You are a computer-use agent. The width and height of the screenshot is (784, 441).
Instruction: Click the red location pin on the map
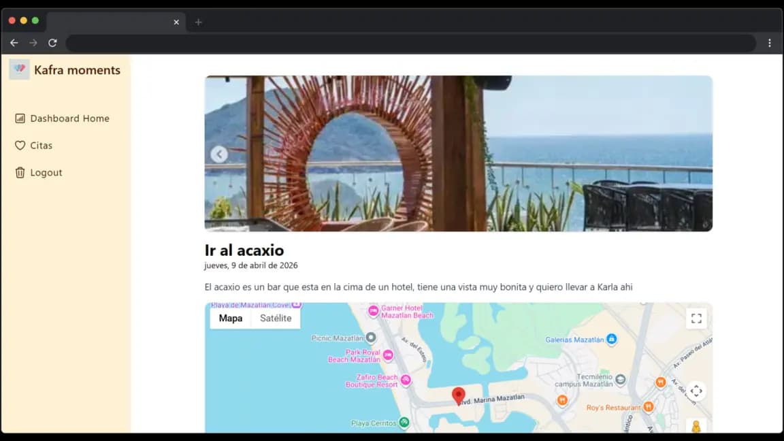coord(459,395)
